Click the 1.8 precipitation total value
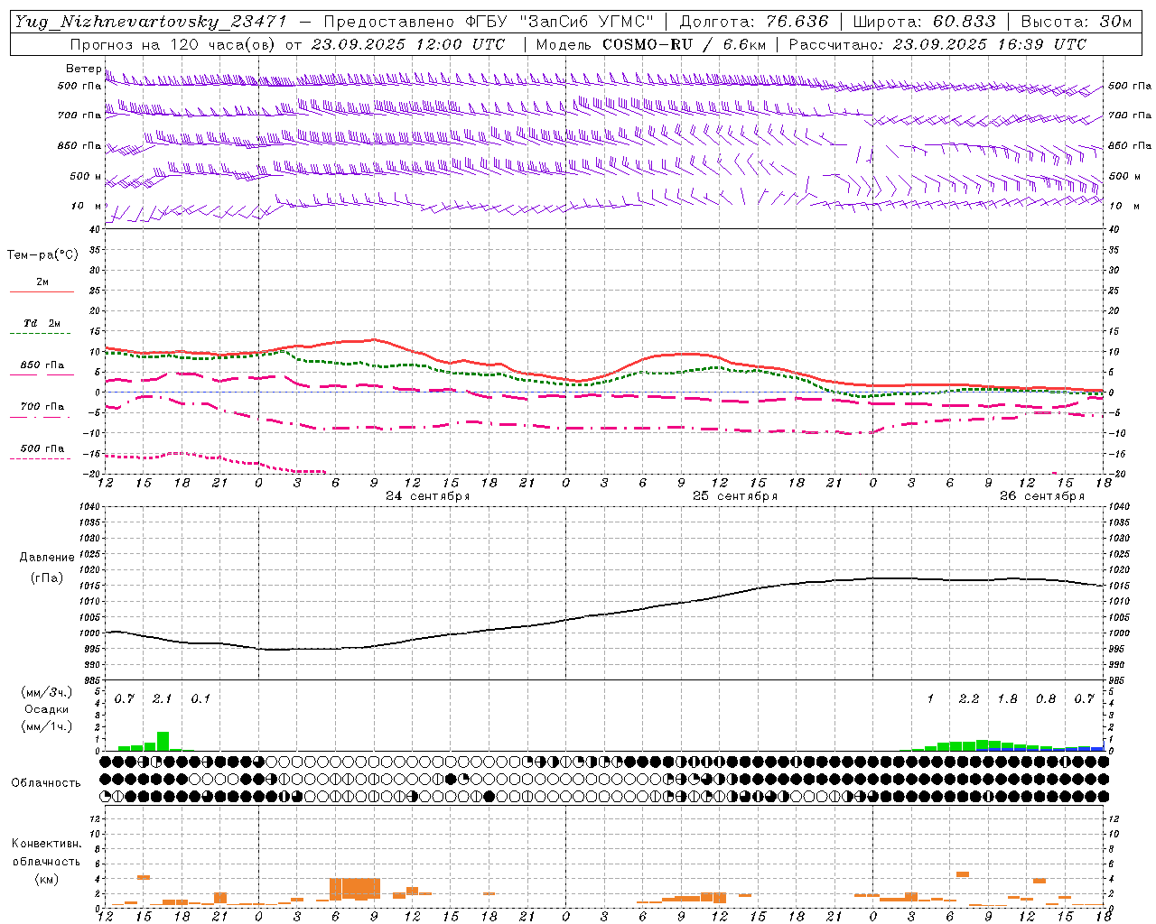This screenshot has height=924, width=1156. [1007, 698]
